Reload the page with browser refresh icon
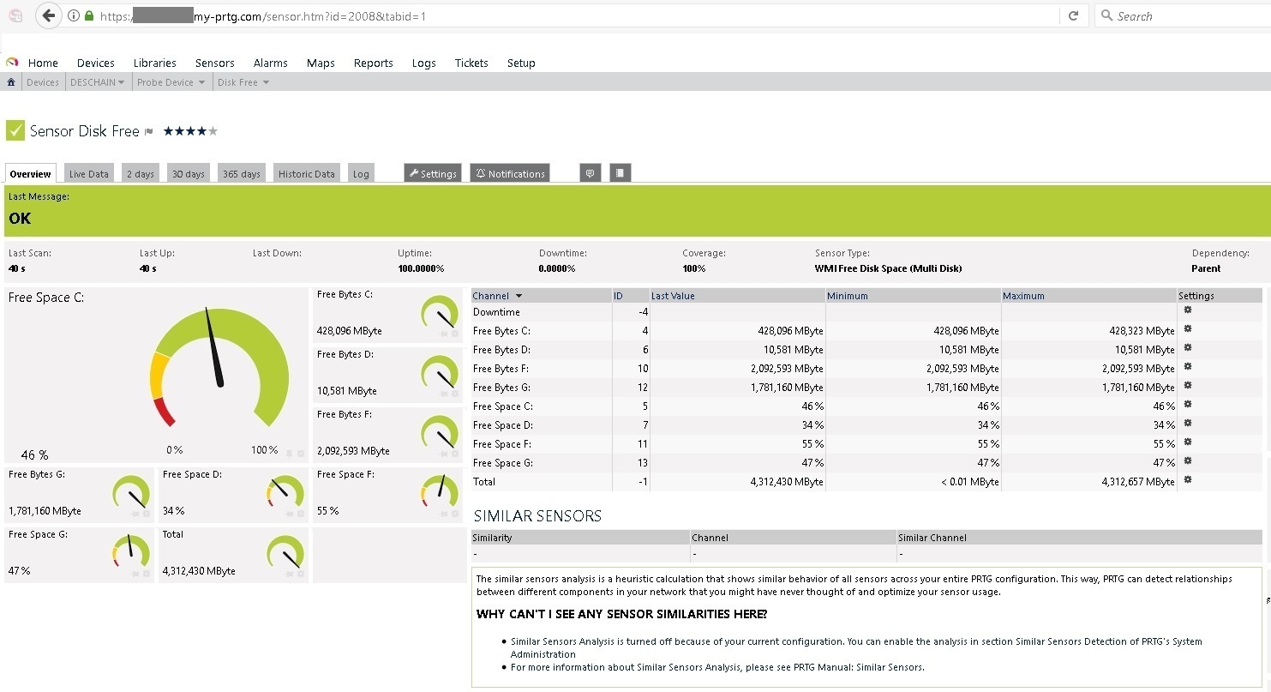 click(x=1072, y=15)
